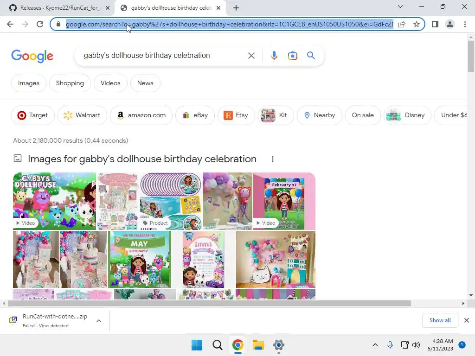Open the May birthdays image thumbnail
This screenshot has height=356, width=475.
[140, 260]
